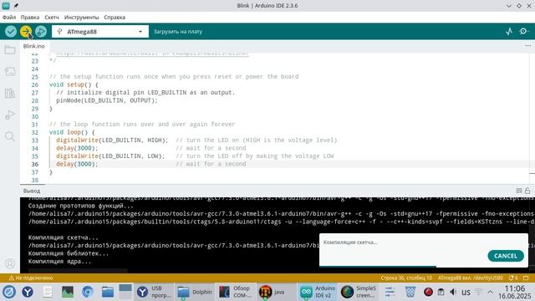The image size is (535, 301).
Task: Open the Справка menu
Action: coord(115,17)
